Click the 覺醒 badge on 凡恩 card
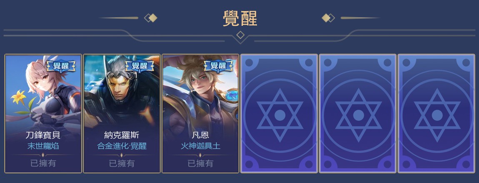This screenshot has width=479, height=183. click(x=218, y=66)
